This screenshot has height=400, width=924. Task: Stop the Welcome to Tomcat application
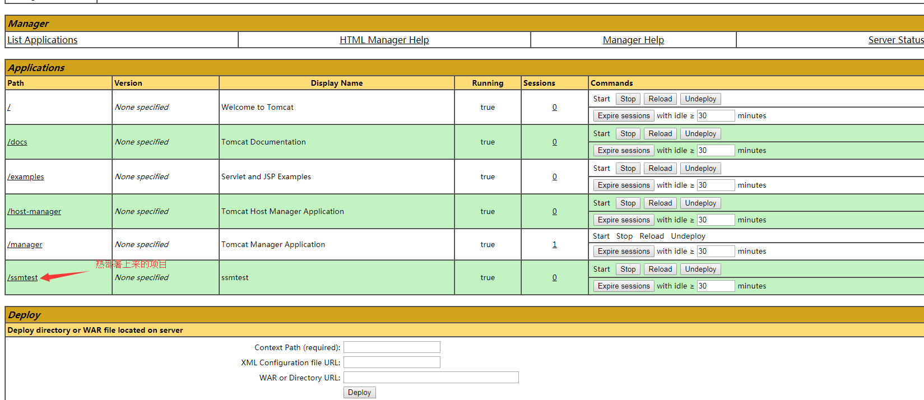click(628, 99)
